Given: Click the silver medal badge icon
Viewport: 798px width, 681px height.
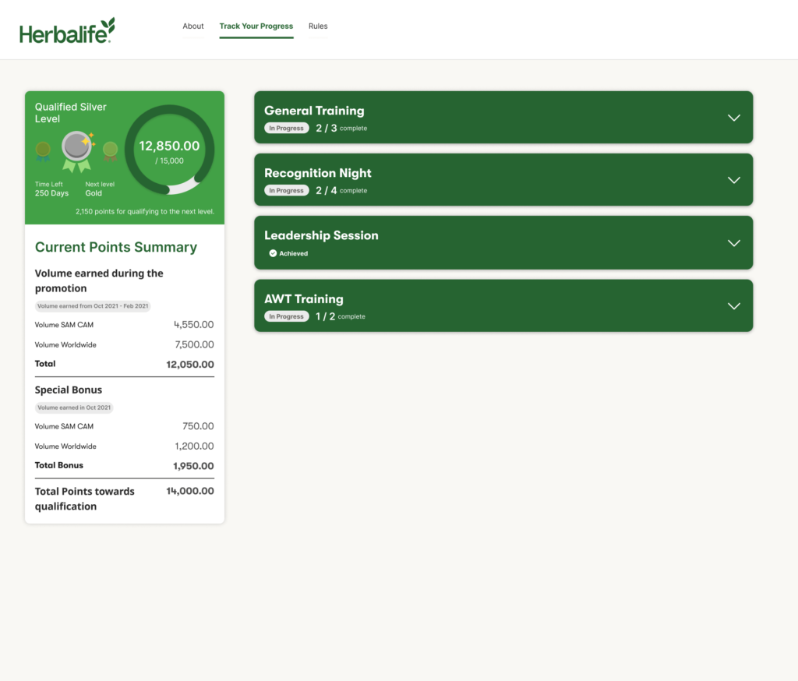Looking at the screenshot, I should click(77, 151).
